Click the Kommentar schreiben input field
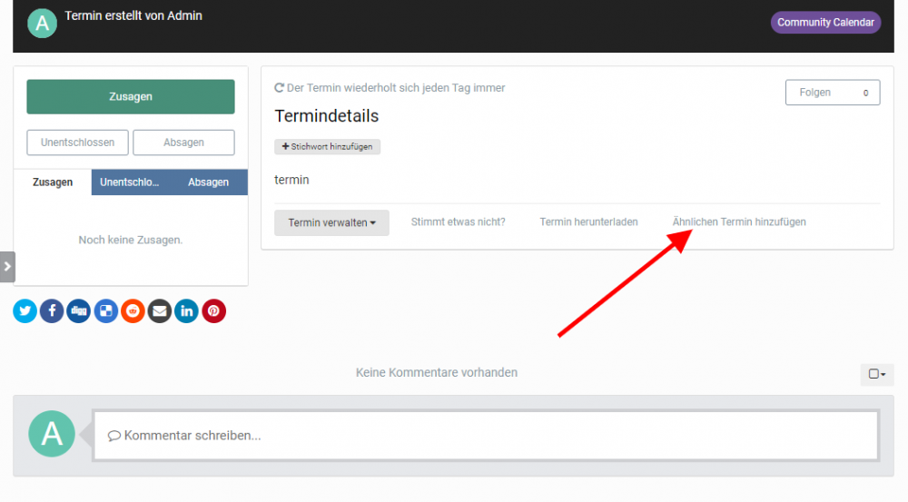Viewport: 908px width, 502px height. pyautogui.click(x=486, y=436)
